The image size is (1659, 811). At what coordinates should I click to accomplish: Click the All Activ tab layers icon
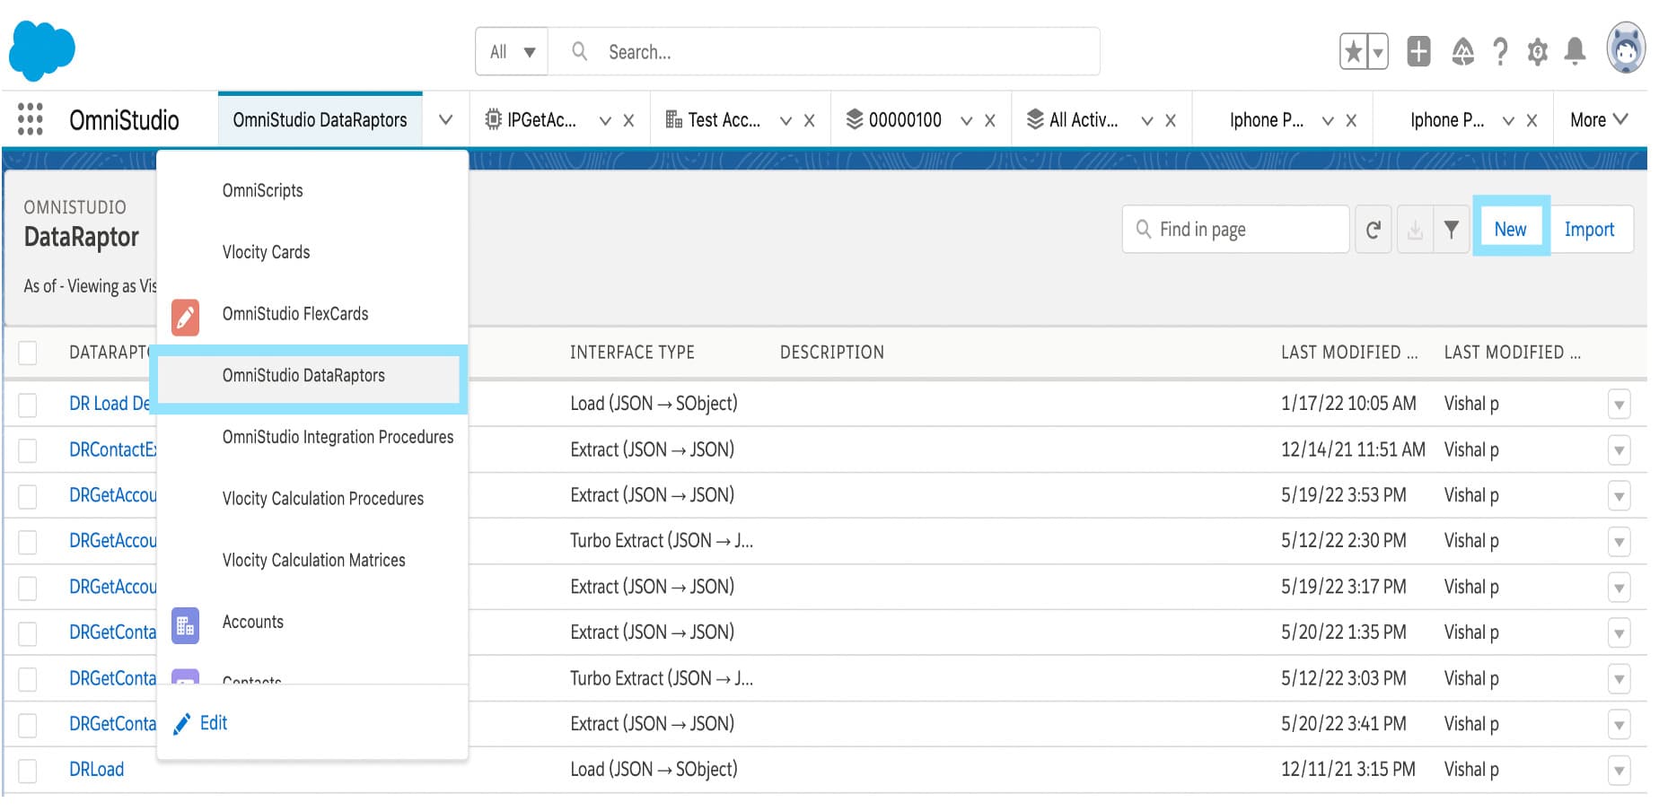point(1035,119)
